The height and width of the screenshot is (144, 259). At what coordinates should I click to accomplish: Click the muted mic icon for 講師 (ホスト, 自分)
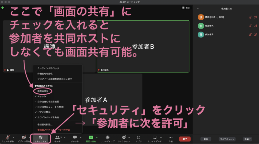click(250, 17)
